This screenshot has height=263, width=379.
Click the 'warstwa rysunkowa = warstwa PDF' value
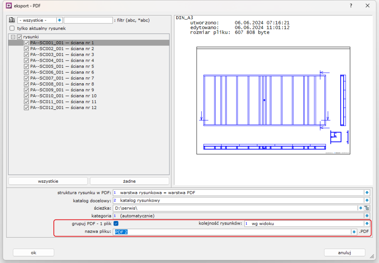coord(158,193)
